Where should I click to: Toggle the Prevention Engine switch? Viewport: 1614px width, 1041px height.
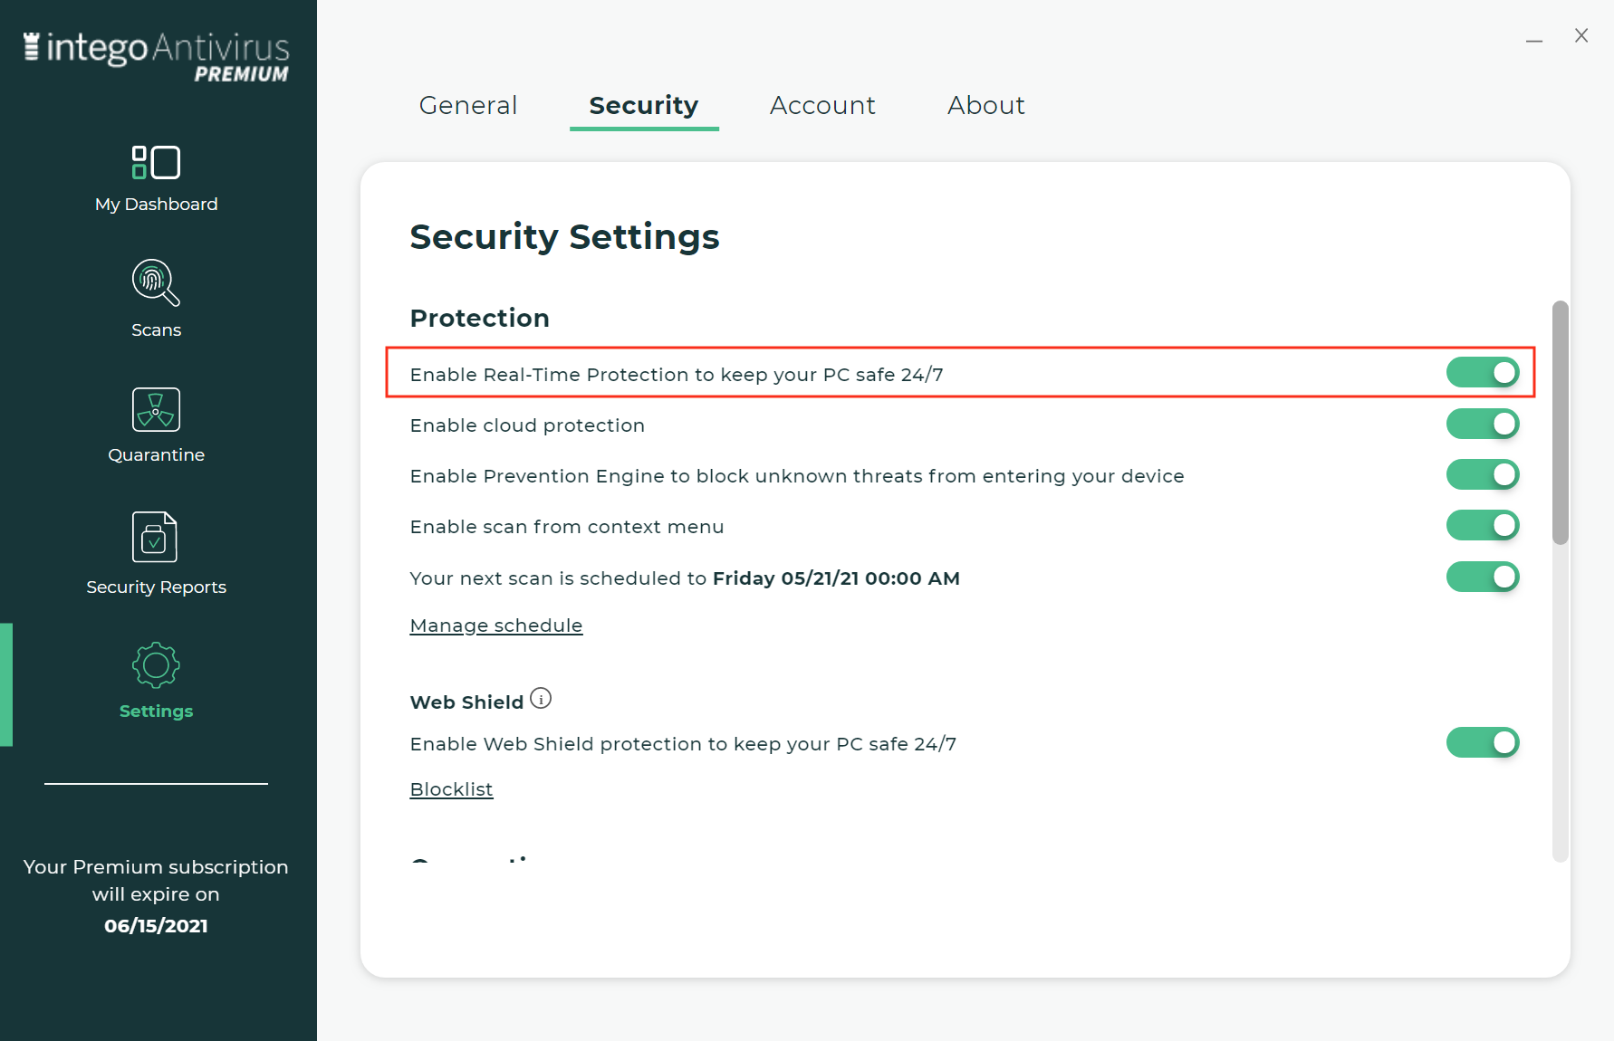[1483, 474]
